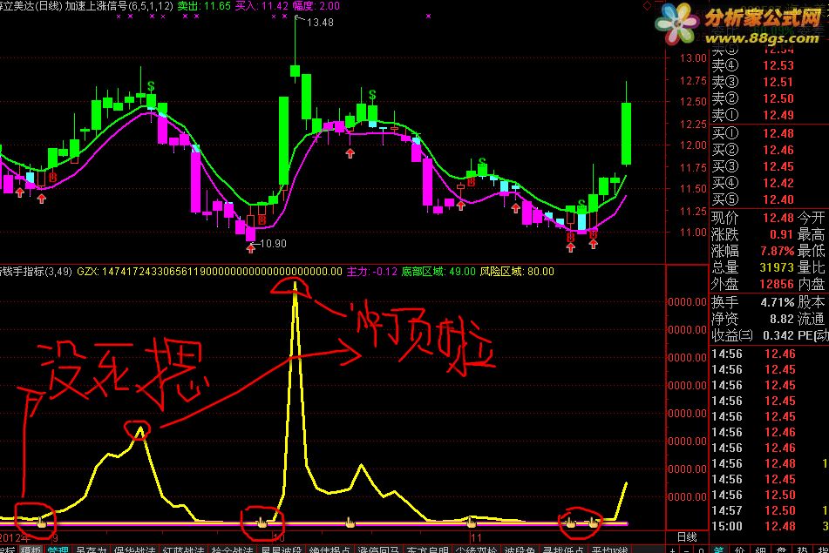Click the 涨跌 0.91 quote line
829x553 pixels.
[x=752, y=234]
